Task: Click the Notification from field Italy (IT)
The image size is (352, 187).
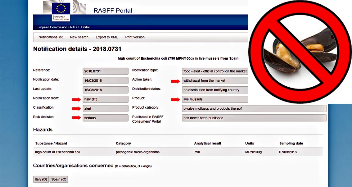Action: [106, 99]
